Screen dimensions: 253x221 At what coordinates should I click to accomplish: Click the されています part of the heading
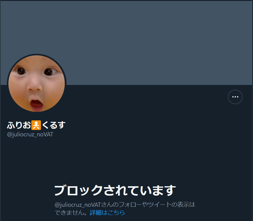(139, 190)
